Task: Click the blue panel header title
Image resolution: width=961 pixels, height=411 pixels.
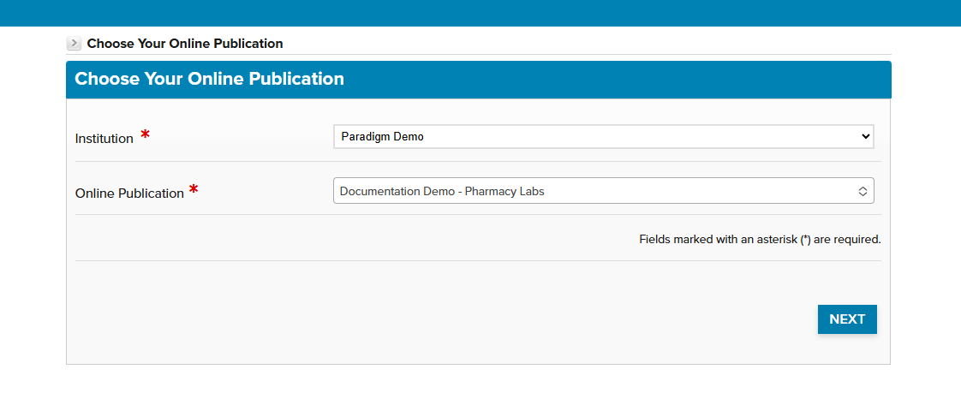Action: point(209,80)
